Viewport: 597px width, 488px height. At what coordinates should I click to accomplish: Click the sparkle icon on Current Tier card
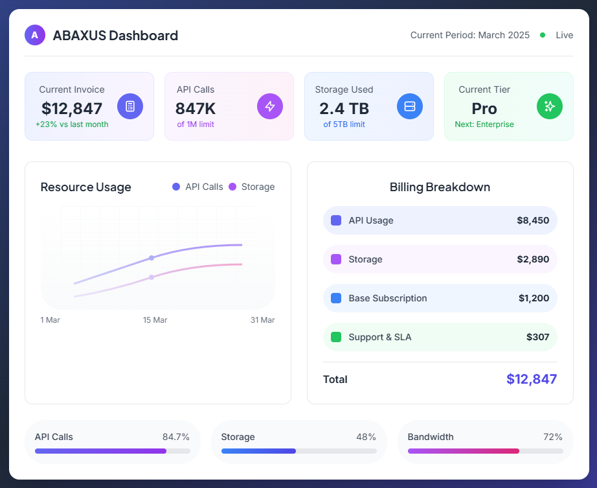click(550, 106)
